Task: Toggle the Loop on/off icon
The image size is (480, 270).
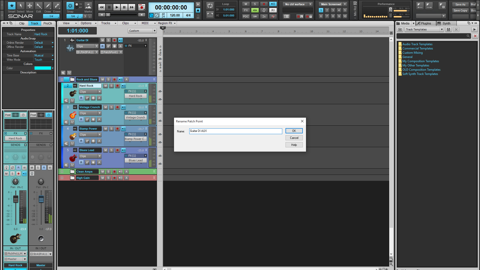Action: click(x=210, y=6)
